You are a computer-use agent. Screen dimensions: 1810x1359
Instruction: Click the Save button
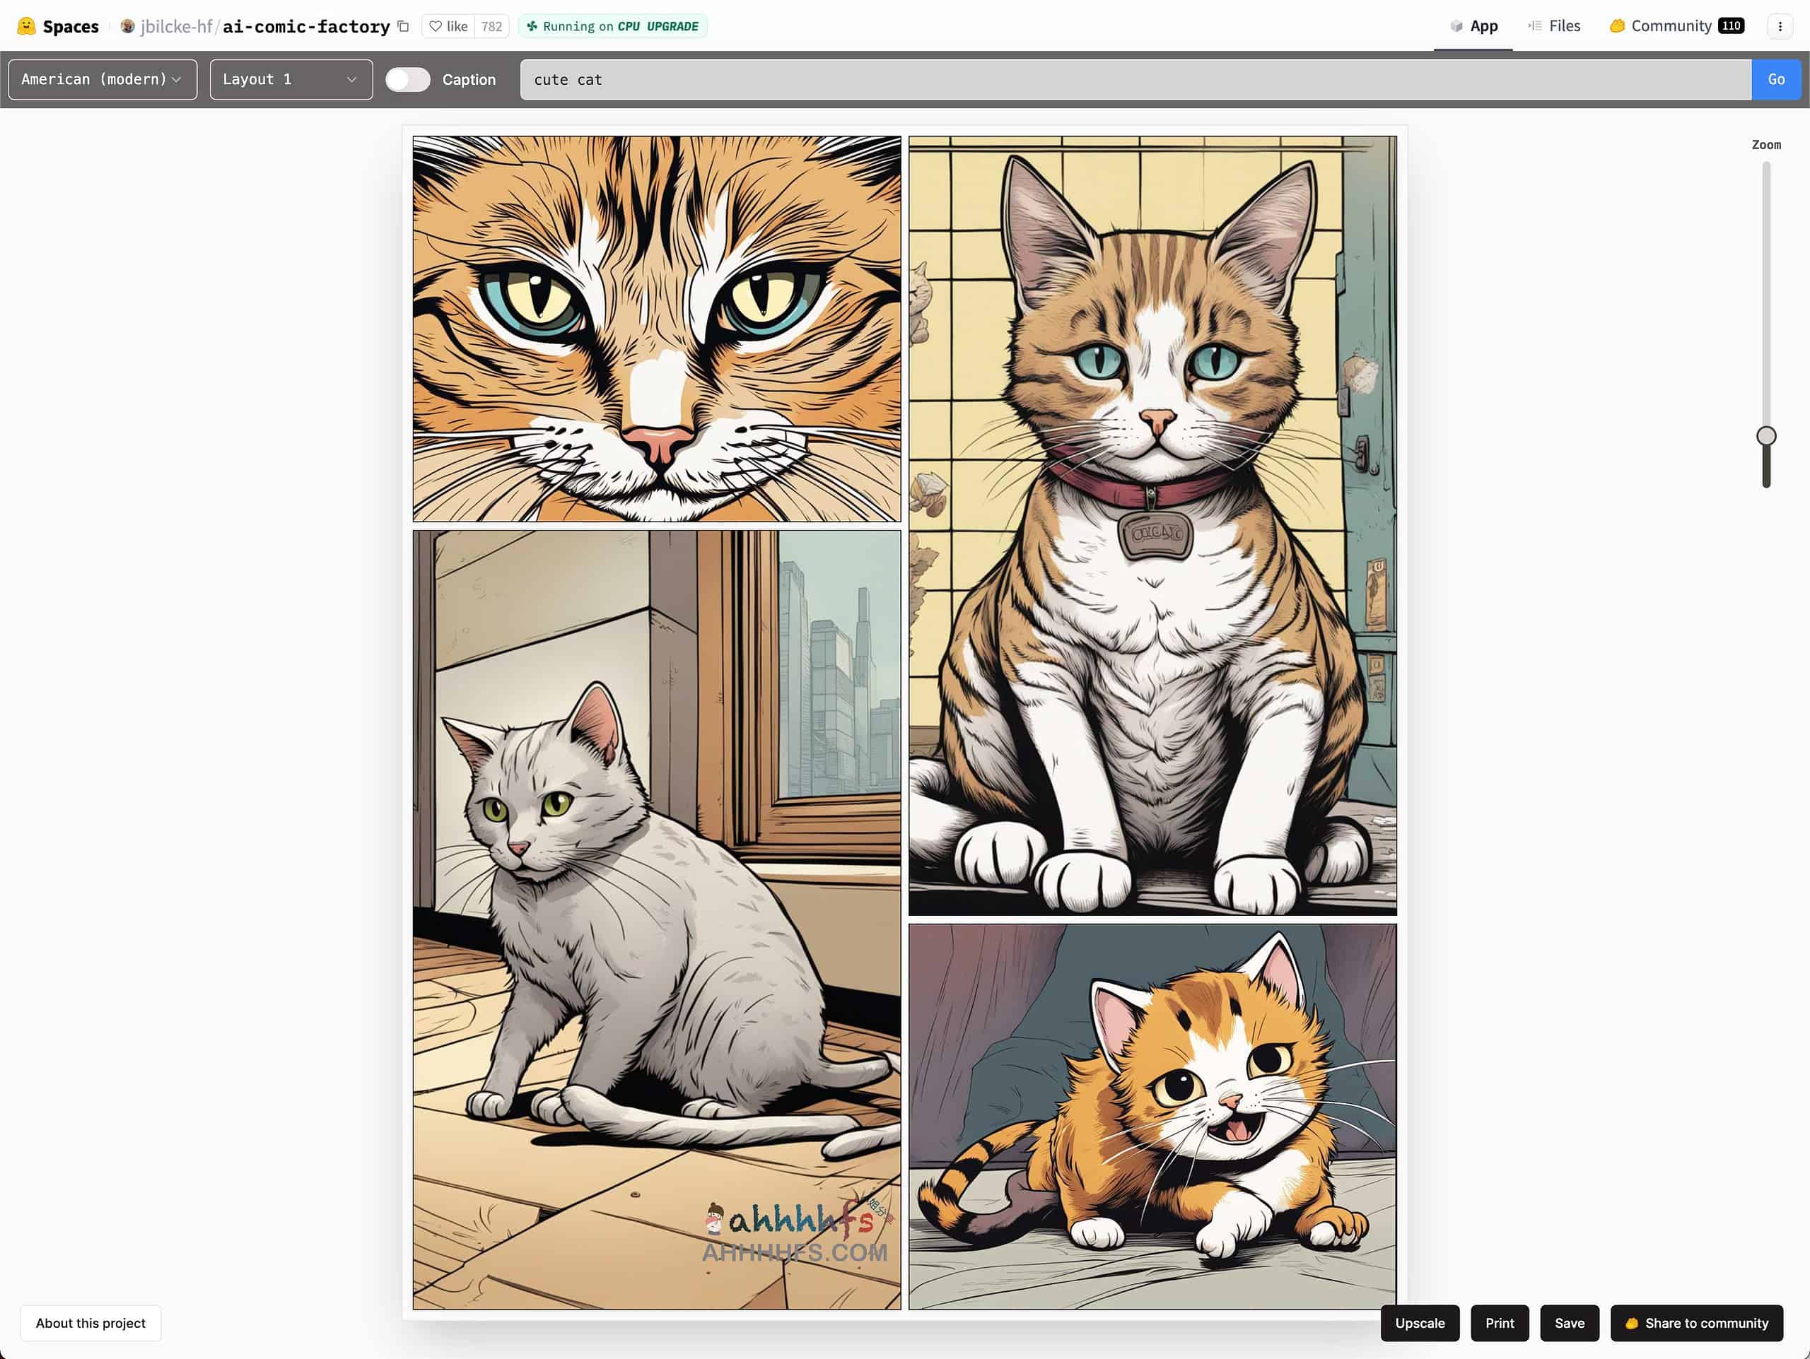tap(1569, 1322)
